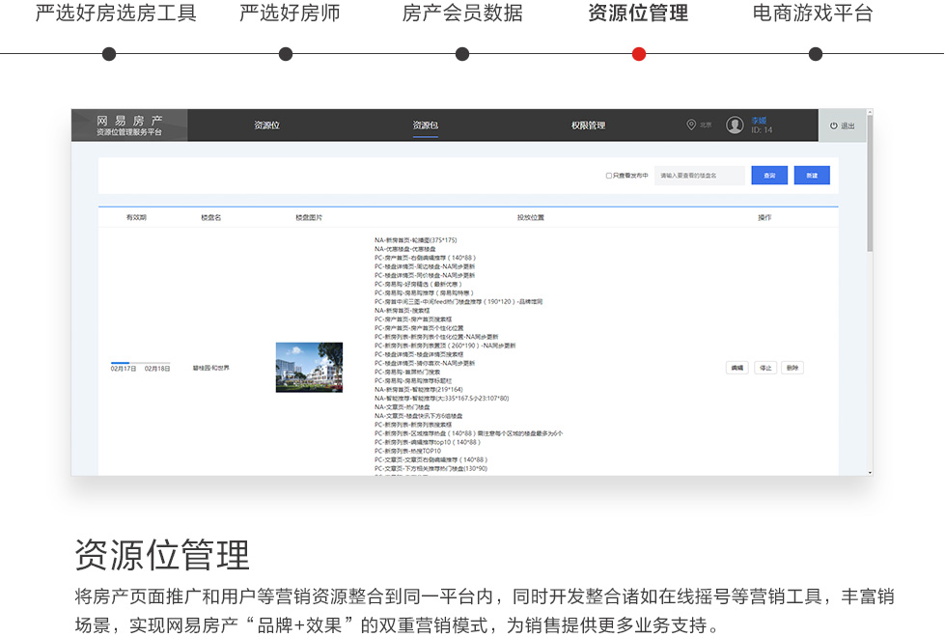The width and height of the screenshot is (945, 637).
Task: Click the blue 查询 search button
Action: coord(769,176)
